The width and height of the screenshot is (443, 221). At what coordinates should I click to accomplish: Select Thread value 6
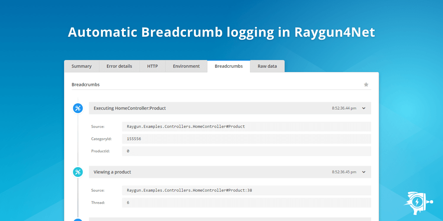[246, 203]
